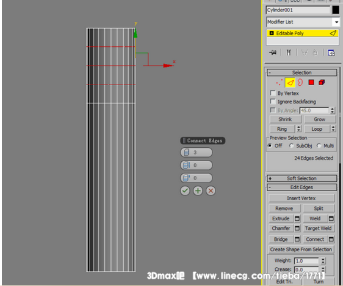Enable By Vertex checkbox
This screenshot has height=286, width=343.
coord(273,93)
